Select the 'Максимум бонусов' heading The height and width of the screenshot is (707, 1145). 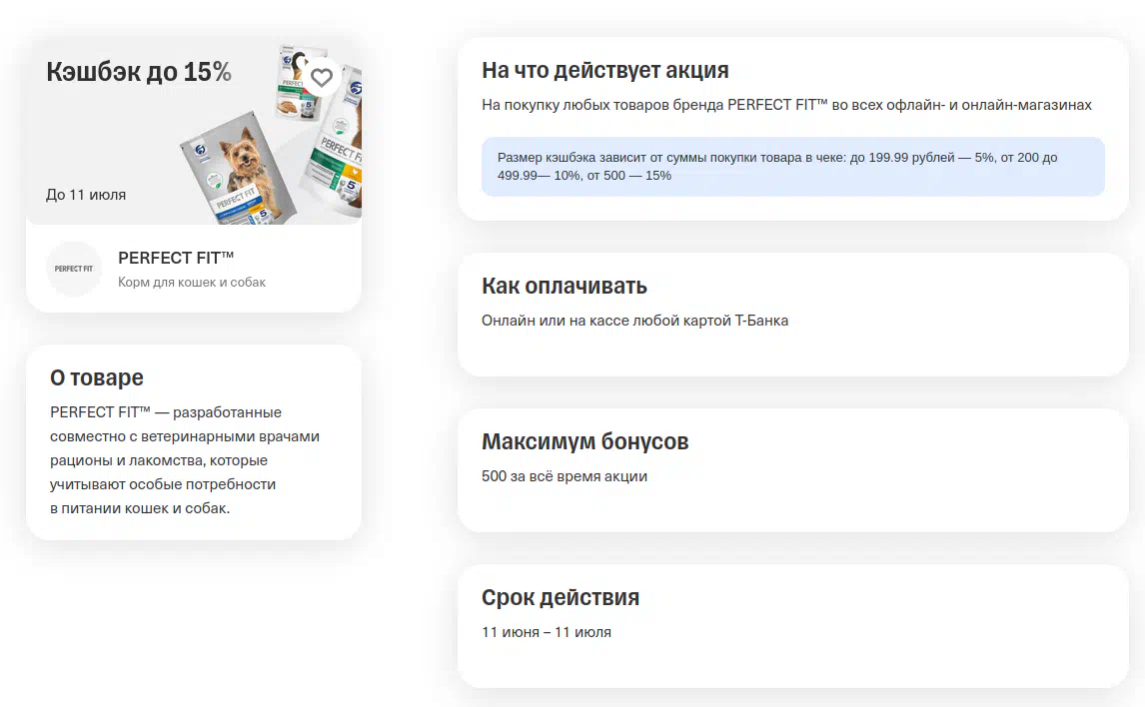pyautogui.click(x=584, y=441)
